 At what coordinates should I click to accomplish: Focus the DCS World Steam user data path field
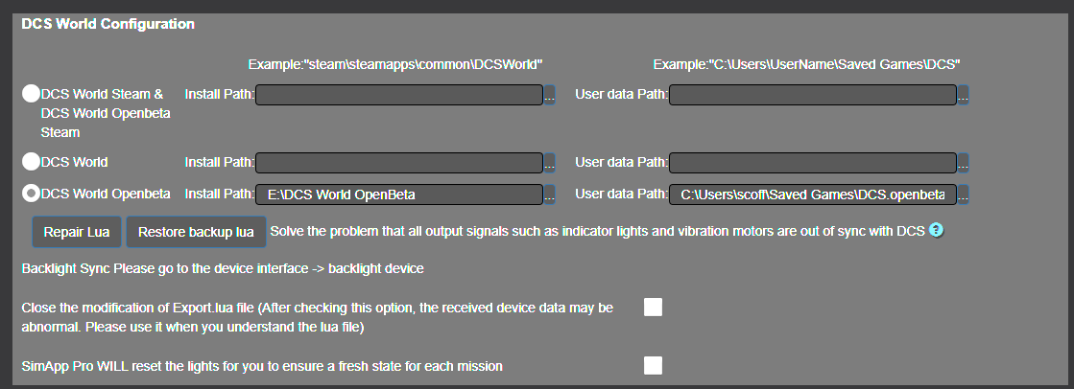point(813,95)
